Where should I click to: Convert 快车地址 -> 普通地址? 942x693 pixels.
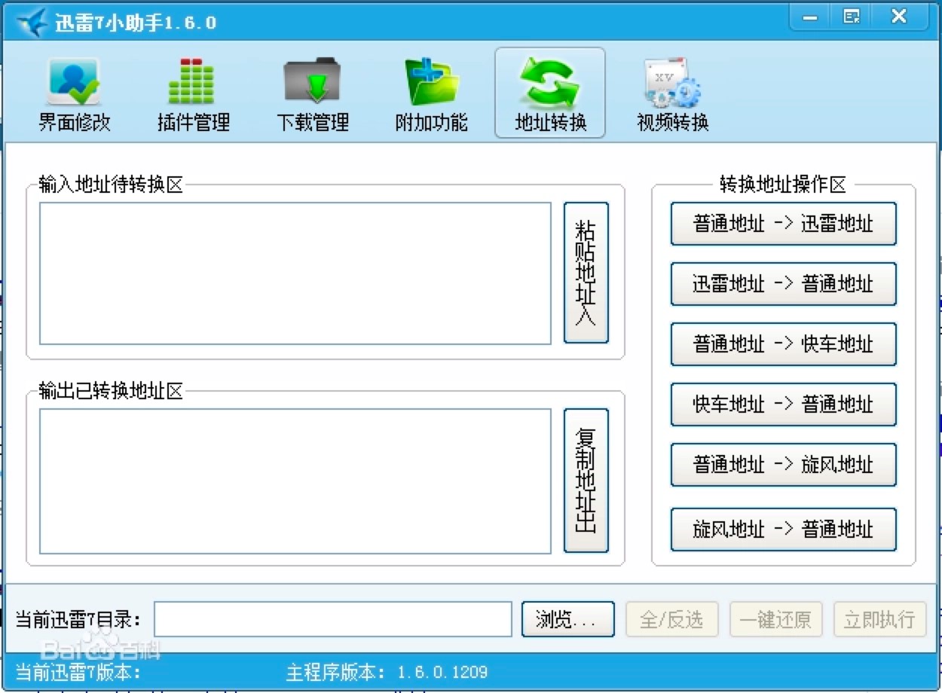783,405
